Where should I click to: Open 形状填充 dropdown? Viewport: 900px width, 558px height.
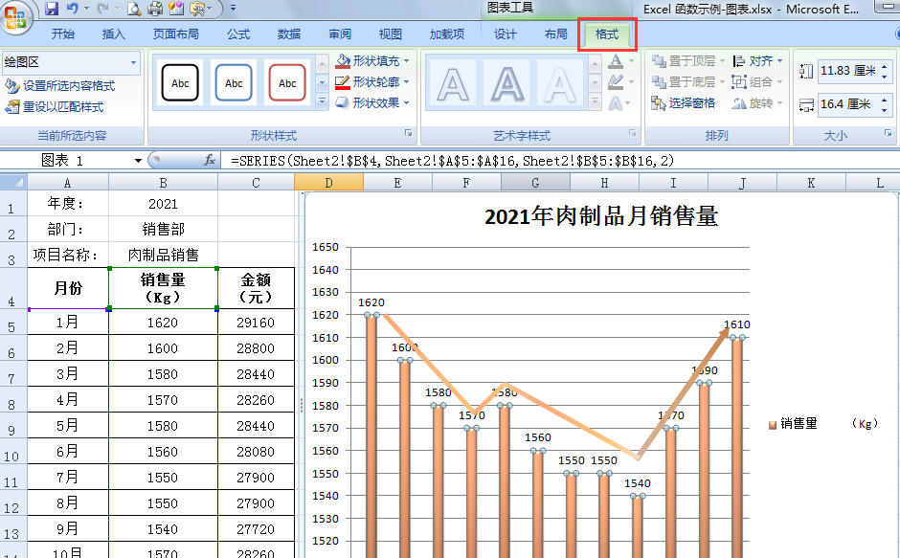pyautogui.click(x=408, y=61)
